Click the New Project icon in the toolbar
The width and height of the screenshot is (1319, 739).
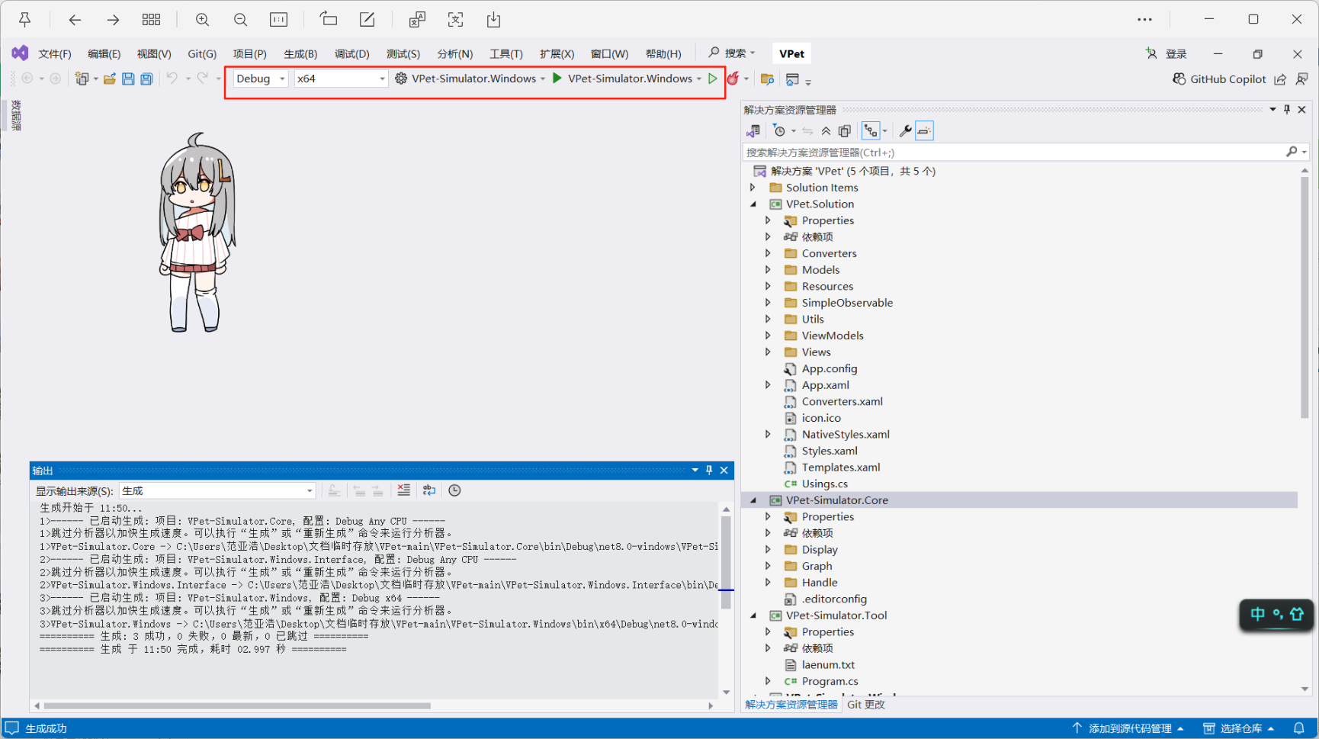tap(82, 79)
